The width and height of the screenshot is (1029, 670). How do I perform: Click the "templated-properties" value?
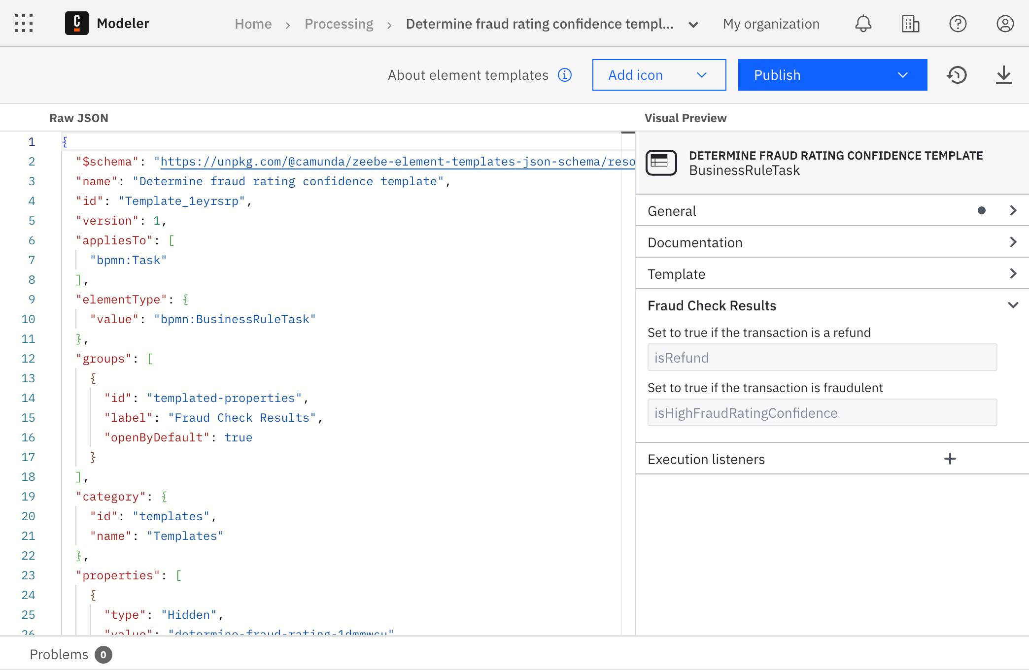tap(224, 398)
